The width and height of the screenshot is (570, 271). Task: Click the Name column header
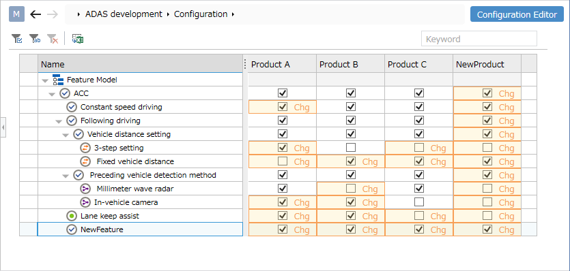pos(141,65)
